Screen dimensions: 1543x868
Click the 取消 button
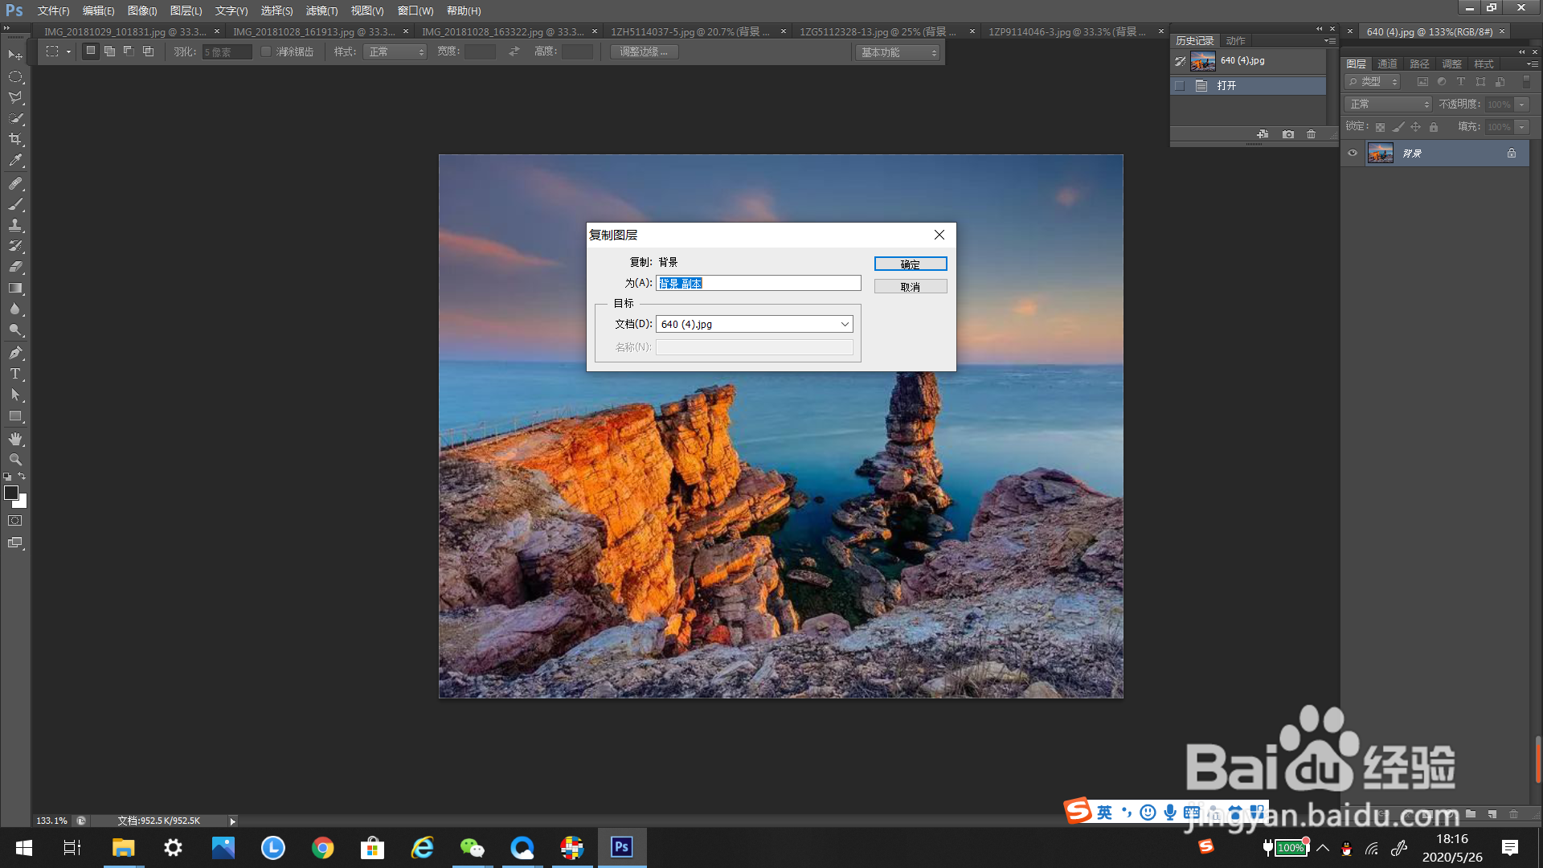pyautogui.click(x=910, y=286)
